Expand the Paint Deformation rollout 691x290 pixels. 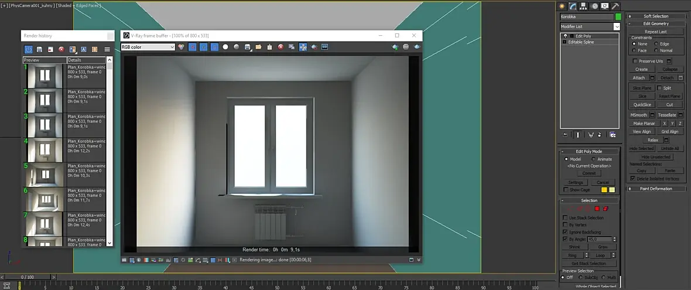coord(656,189)
